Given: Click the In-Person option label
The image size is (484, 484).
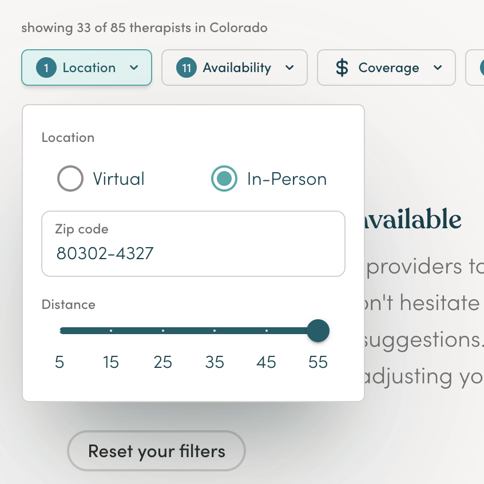Looking at the screenshot, I should point(287,179).
